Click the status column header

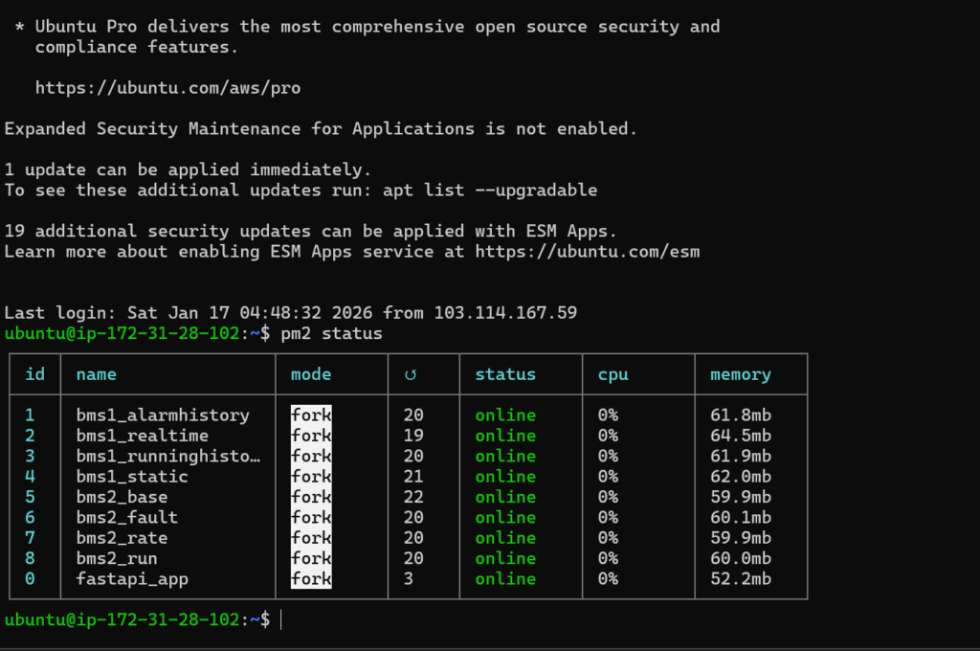tap(505, 374)
